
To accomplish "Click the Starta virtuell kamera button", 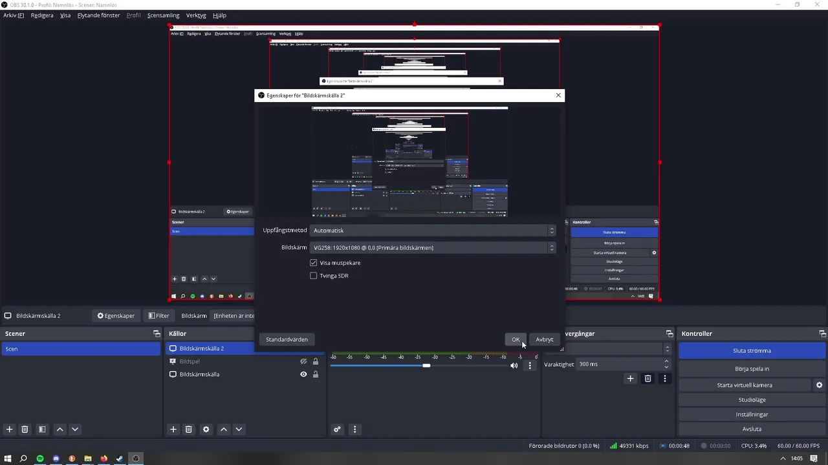I will (745, 385).
